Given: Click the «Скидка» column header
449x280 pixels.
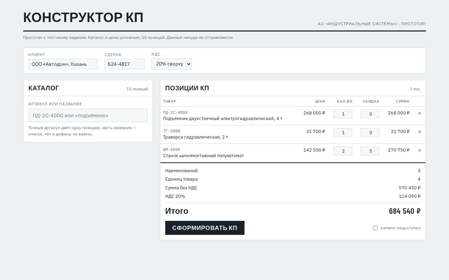Looking at the screenshot, I should point(371,101).
